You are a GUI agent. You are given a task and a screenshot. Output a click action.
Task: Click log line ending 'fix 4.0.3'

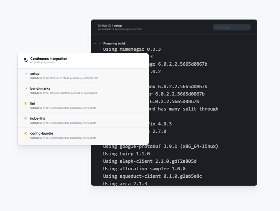pyautogui.click(x=160, y=124)
